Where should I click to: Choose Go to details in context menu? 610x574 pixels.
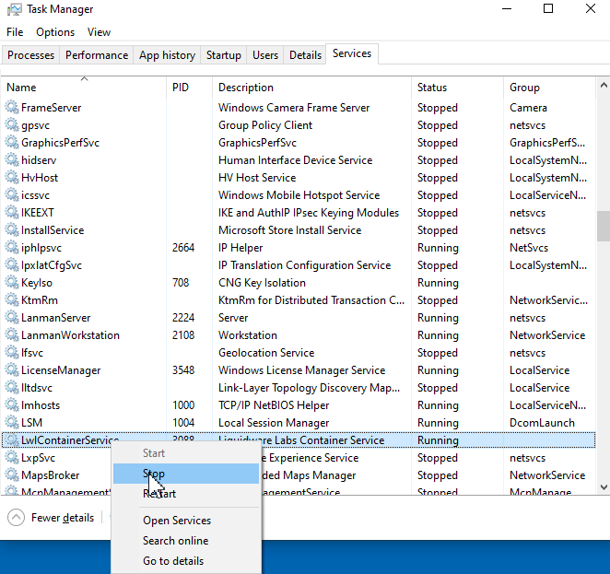tap(186, 561)
